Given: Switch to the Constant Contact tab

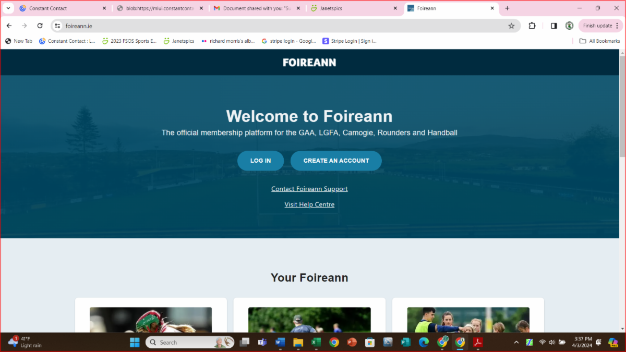Looking at the screenshot, I should pos(63,8).
